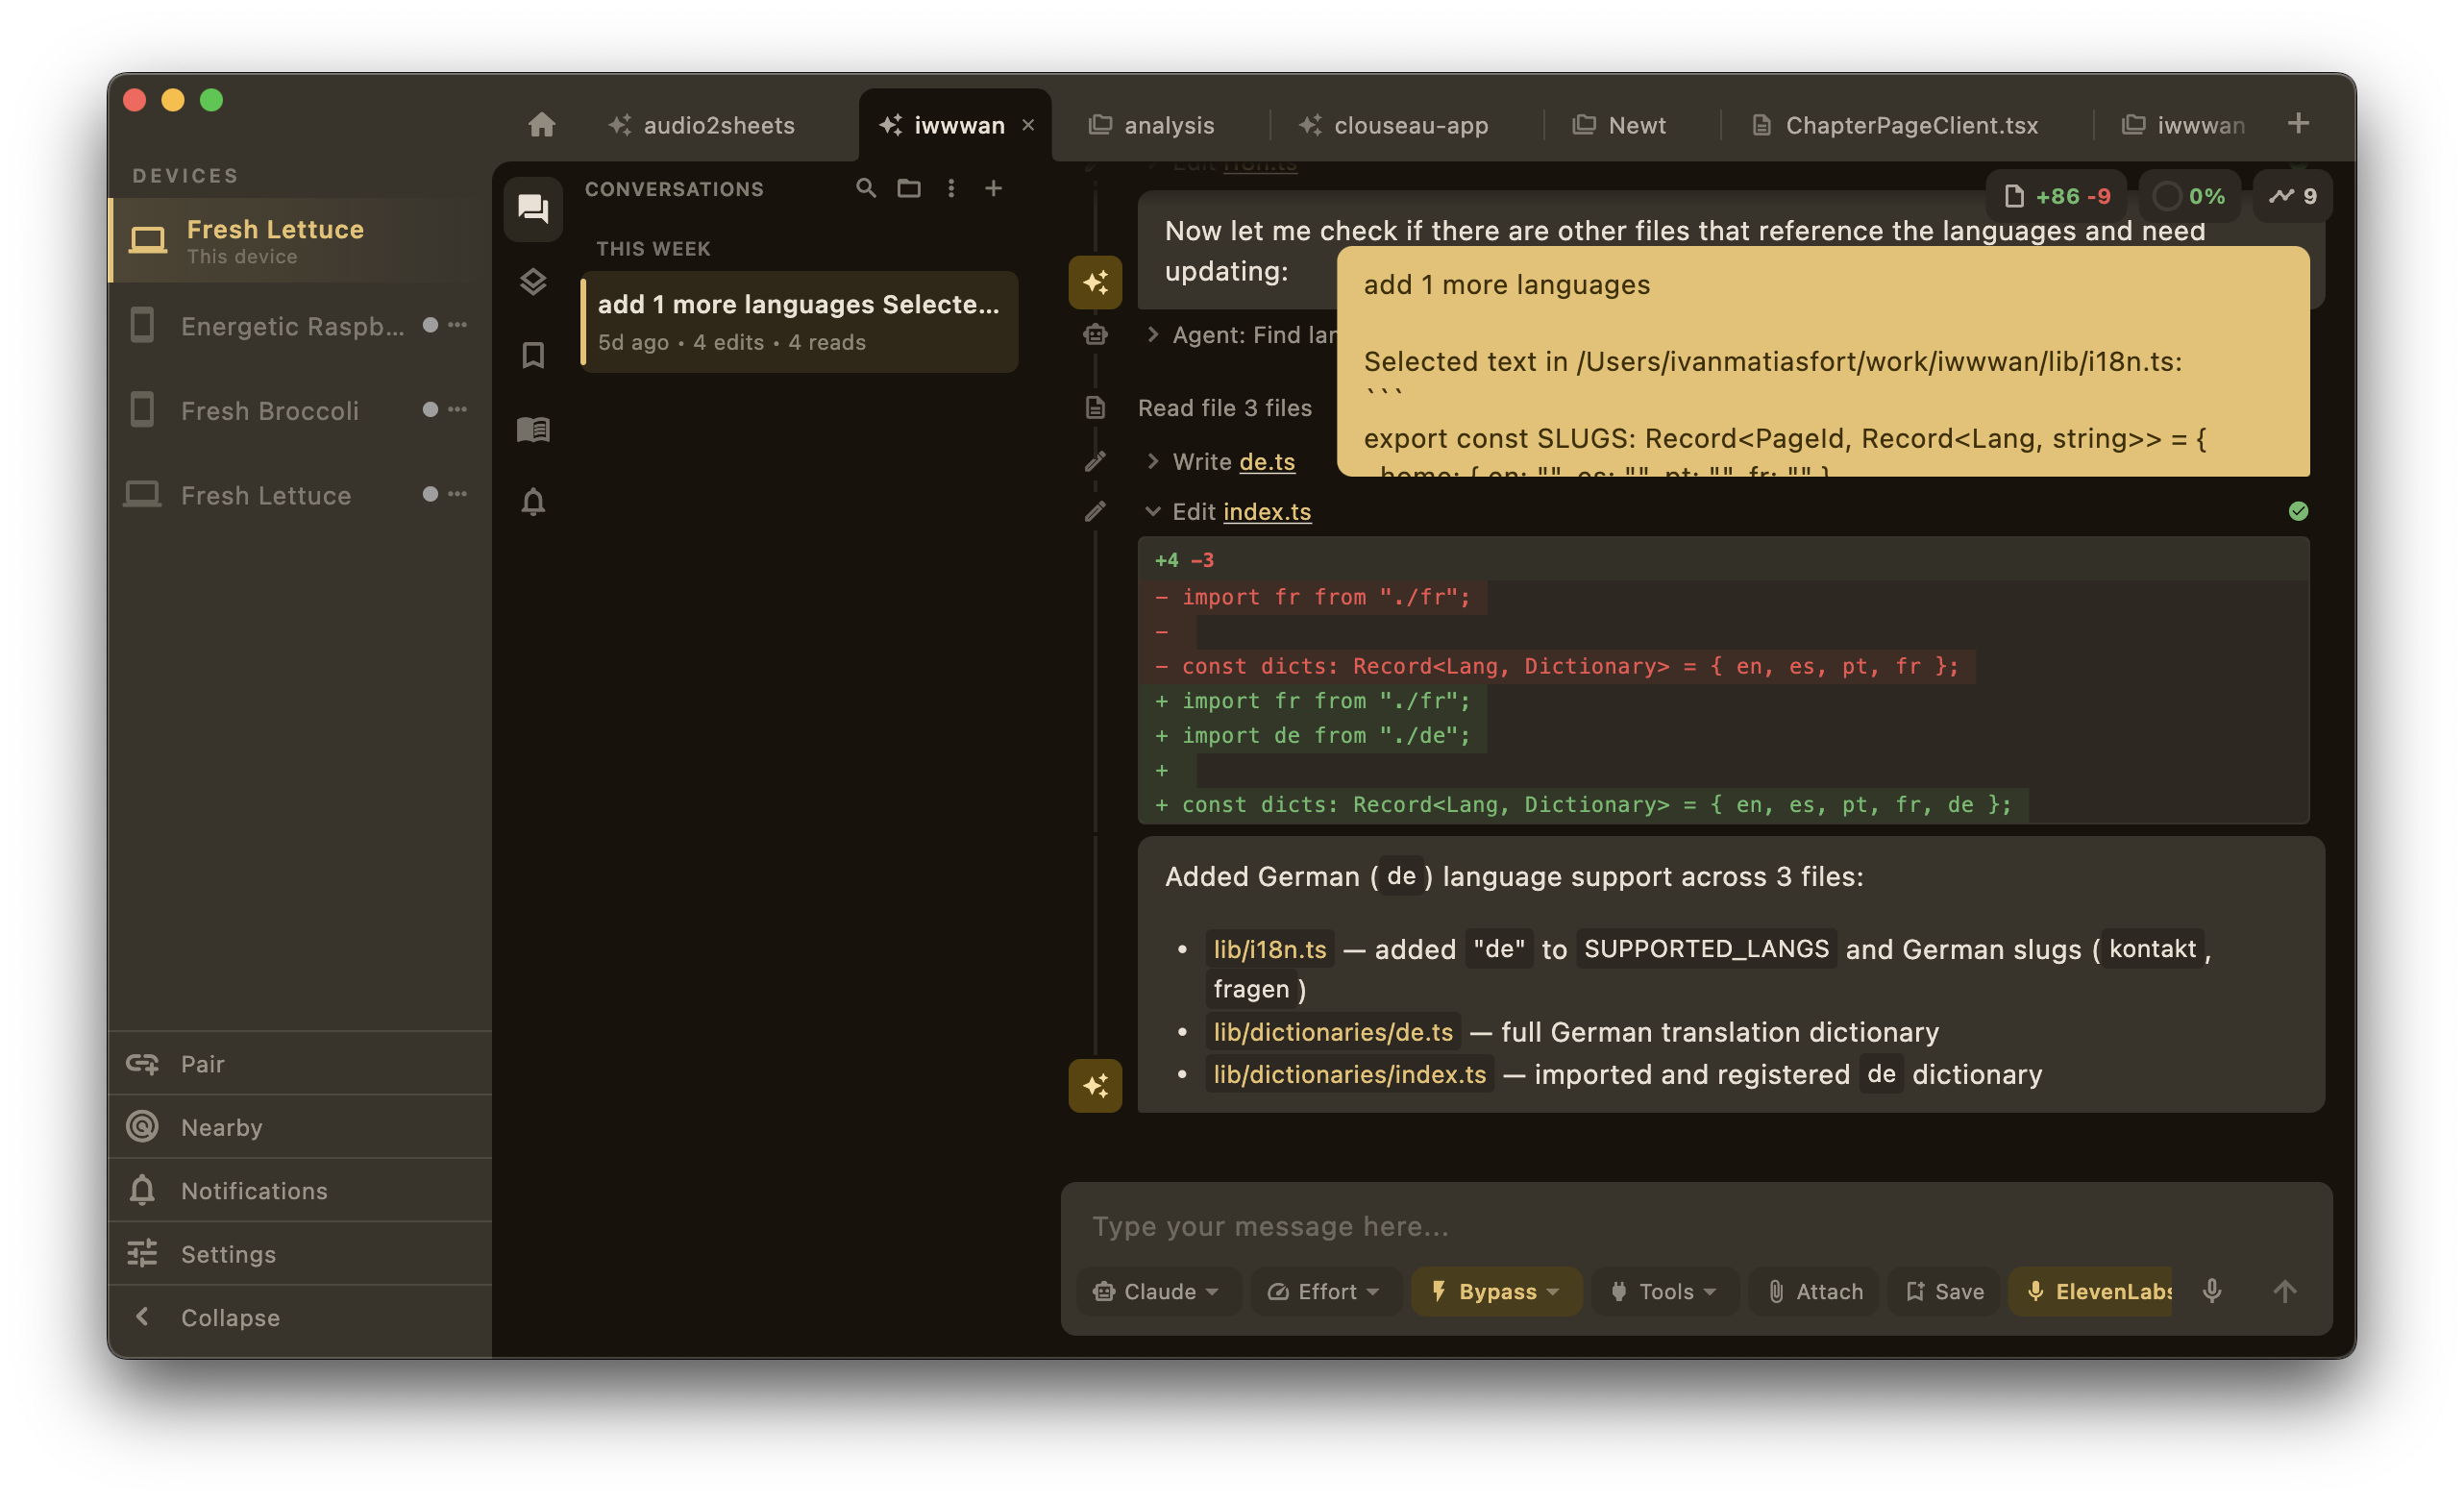Expand the Write de.ts step

1153,461
